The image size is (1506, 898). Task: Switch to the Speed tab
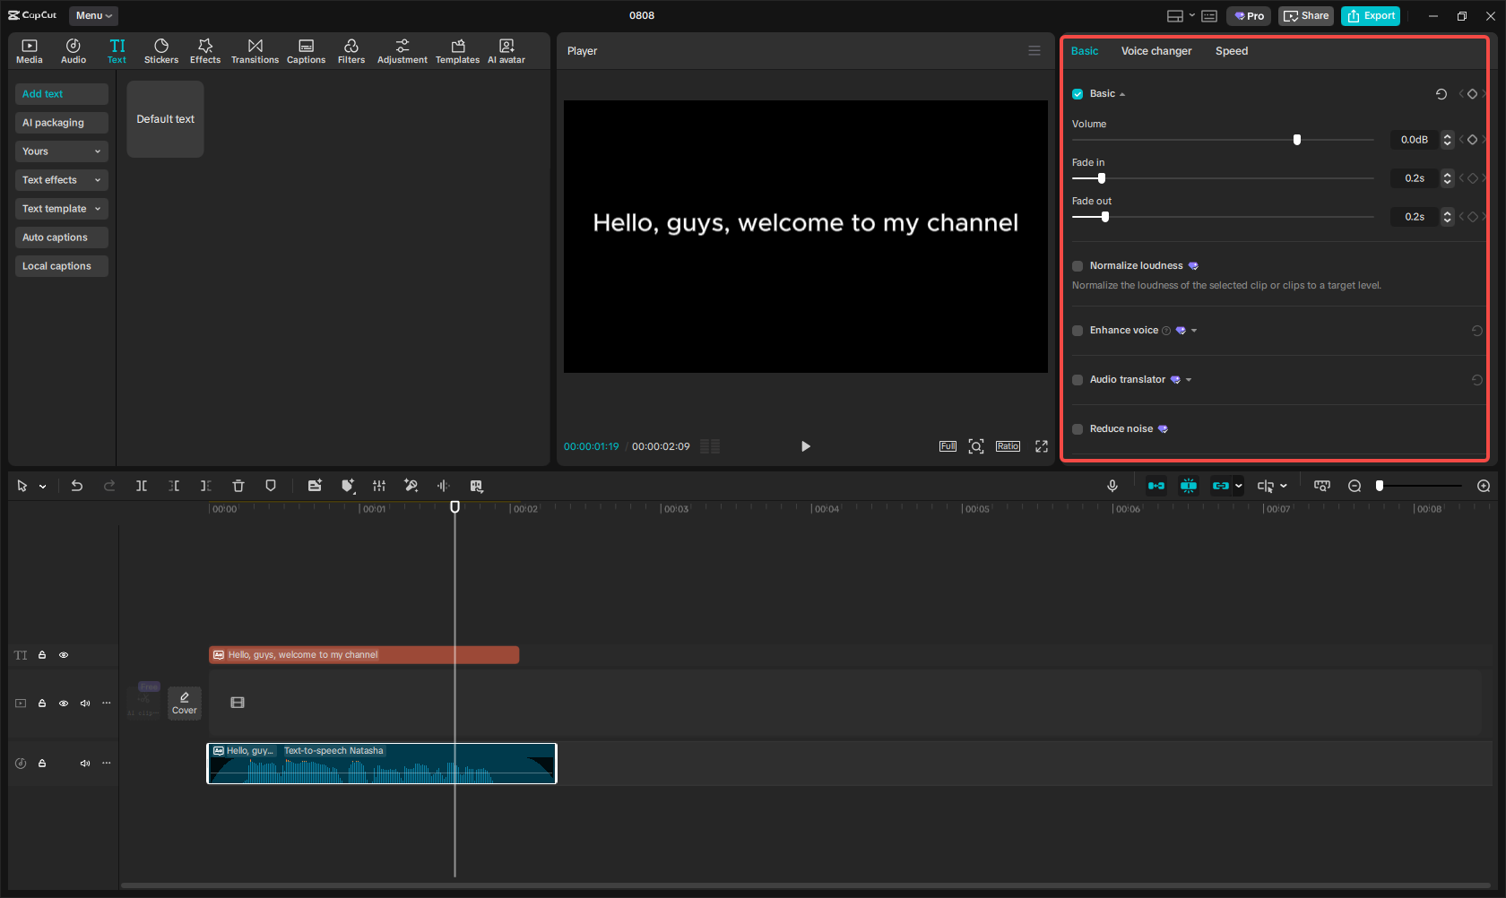pos(1231,51)
